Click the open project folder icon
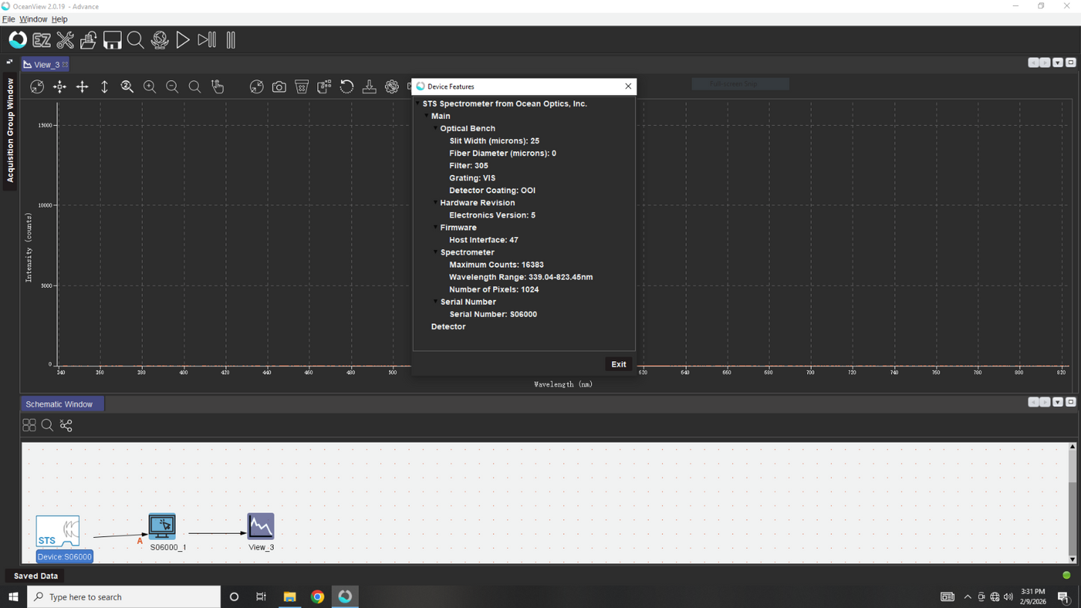The width and height of the screenshot is (1081, 608). pyautogui.click(x=88, y=40)
